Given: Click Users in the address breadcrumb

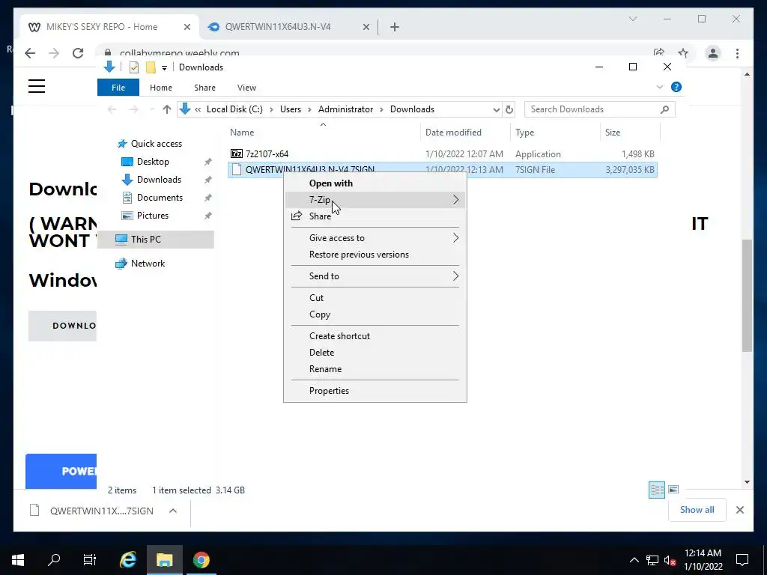Looking at the screenshot, I should pos(291,109).
